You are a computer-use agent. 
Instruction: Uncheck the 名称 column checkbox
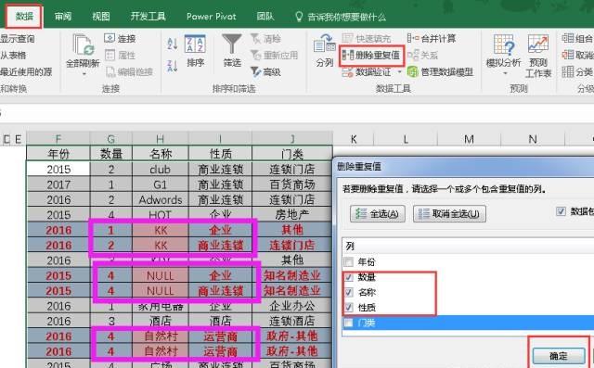point(349,292)
